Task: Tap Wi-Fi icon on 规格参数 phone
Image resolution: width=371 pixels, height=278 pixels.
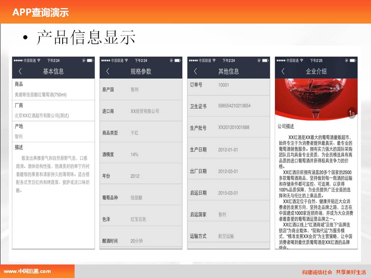Action: pos(126,60)
